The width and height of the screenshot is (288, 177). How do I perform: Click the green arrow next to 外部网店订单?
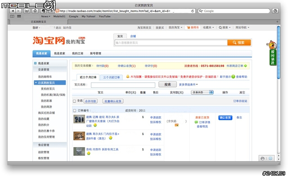(x=245, y=66)
